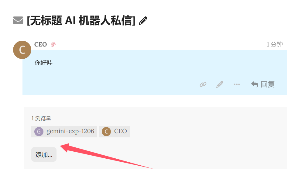Open the 添加... participant invite control
Screen dimensions: 305x193
pyautogui.click(x=44, y=155)
